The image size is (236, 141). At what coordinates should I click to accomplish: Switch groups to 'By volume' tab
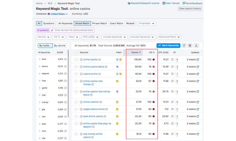click(x=60, y=45)
